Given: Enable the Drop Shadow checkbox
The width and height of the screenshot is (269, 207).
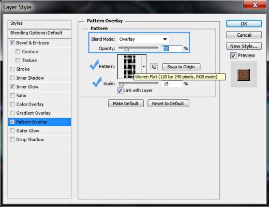Looking at the screenshot, I should pos(12,139).
